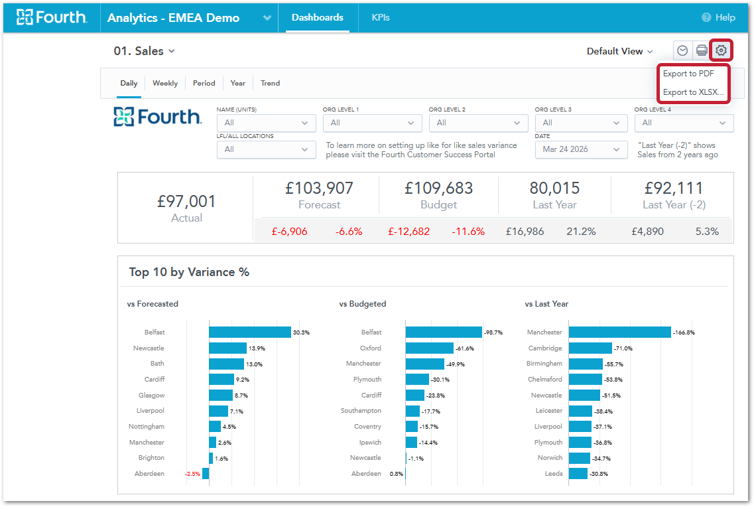Screen dimensions: 754x507
Task: Switch to the Trend tab
Action: (270, 83)
